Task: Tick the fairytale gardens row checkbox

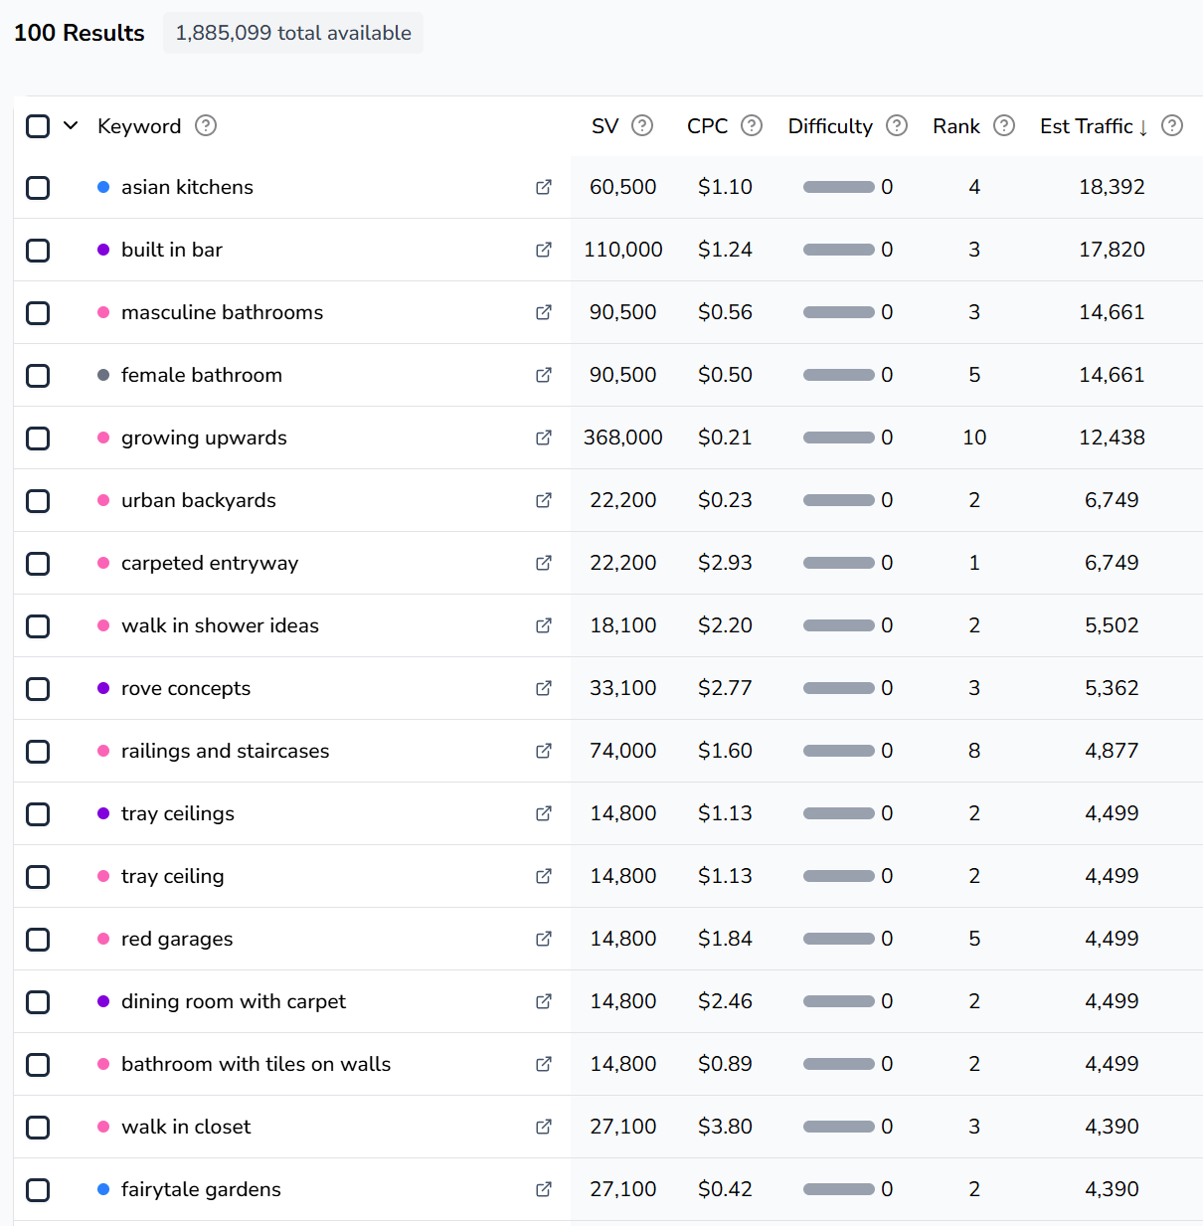Action: tap(38, 1190)
